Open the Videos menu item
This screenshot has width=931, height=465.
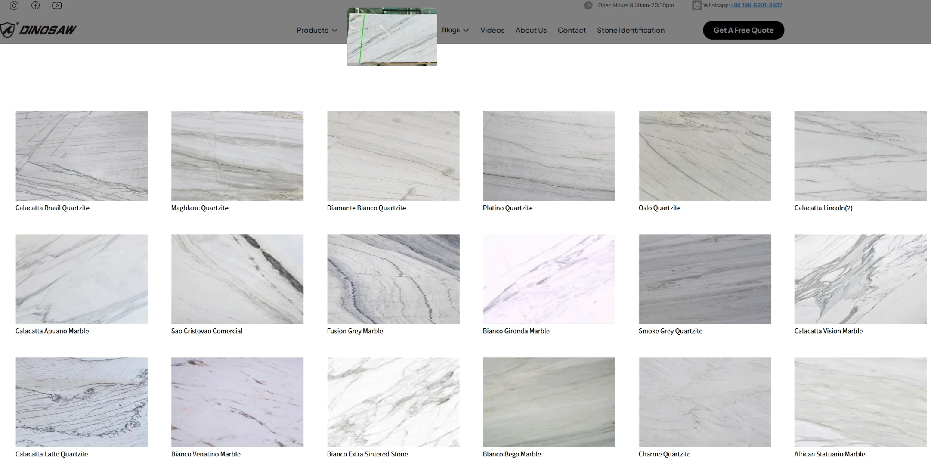pos(492,30)
